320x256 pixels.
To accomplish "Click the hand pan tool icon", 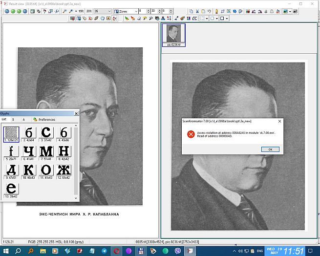I will [x=103, y=19].
